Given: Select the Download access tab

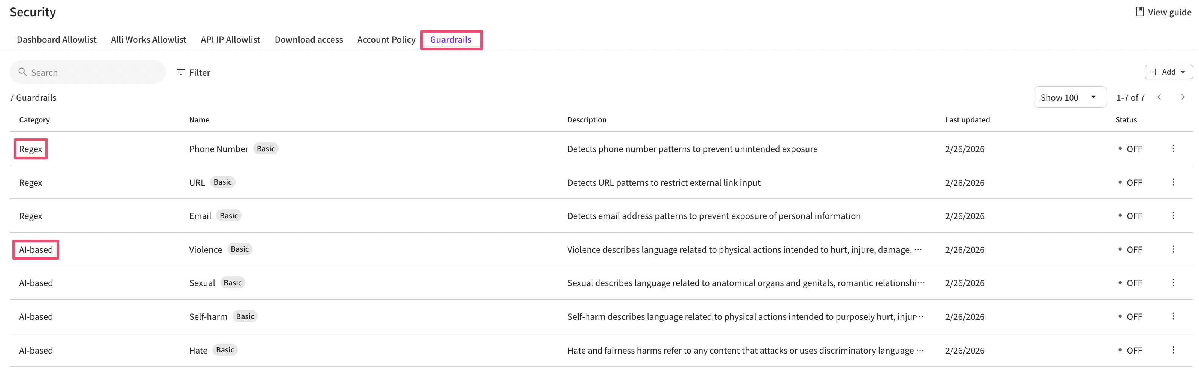Looking at the screenshot, I should point(308,40).
